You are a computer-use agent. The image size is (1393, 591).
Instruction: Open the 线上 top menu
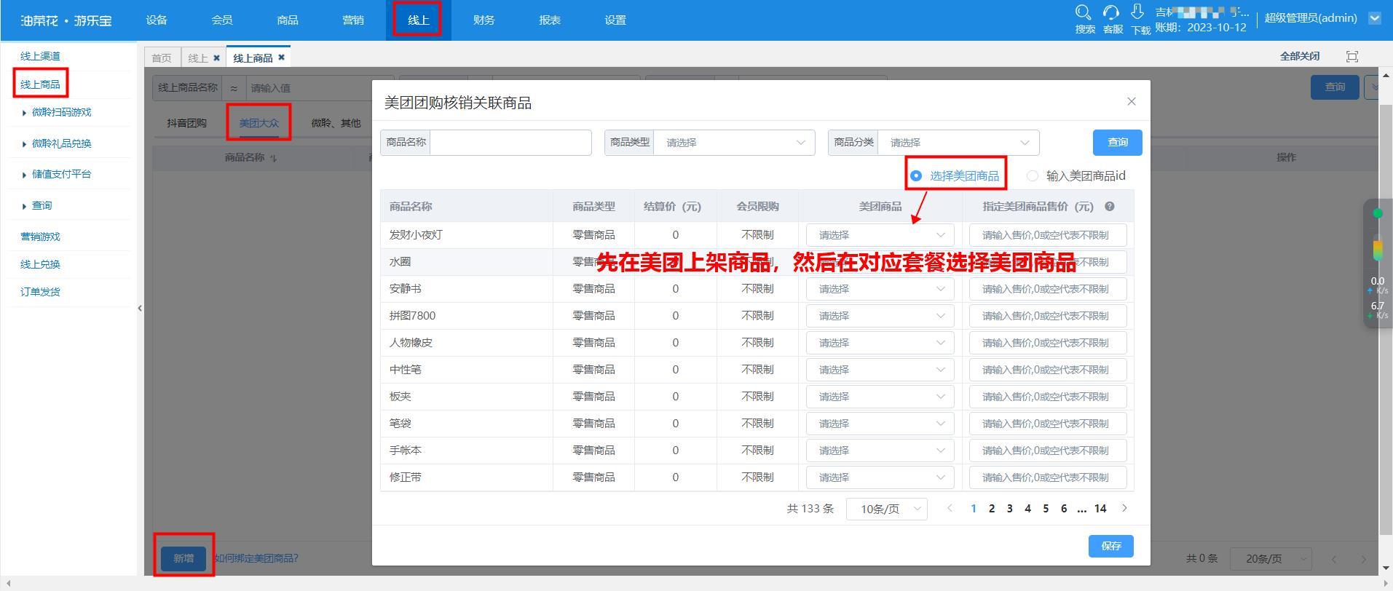(419, 20)
